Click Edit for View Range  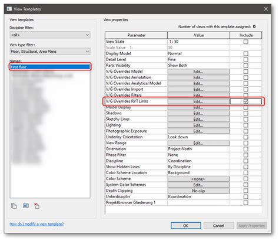[x=198, y=143]
